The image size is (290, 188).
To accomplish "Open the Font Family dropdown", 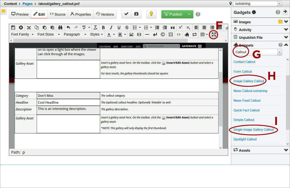I will tap(22, 34).
